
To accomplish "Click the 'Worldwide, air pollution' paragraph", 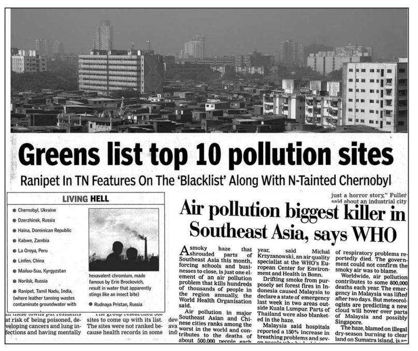I will tap(371, 299).
